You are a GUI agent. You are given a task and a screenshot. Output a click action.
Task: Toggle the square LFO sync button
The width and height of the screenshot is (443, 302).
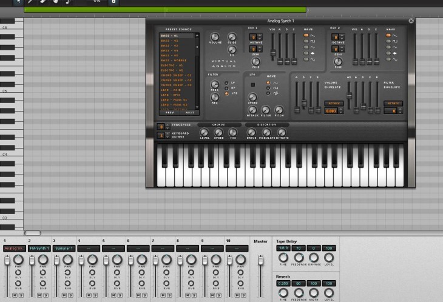pos(253,85)
